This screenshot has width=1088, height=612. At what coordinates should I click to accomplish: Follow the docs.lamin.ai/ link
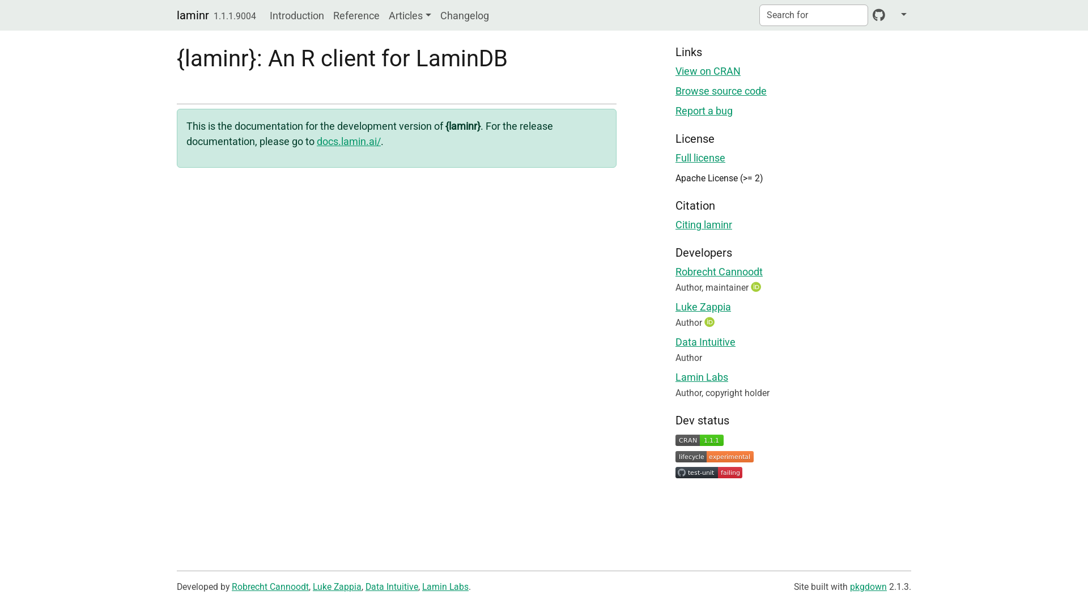348,142
